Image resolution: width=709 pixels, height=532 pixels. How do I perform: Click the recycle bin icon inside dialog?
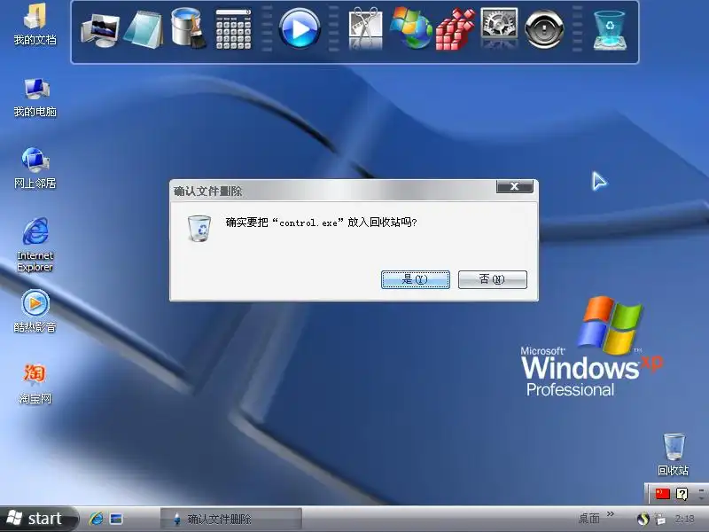click(199, 229)
